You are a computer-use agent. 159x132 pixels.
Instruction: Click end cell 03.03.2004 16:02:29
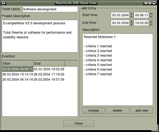coord(49,69)
